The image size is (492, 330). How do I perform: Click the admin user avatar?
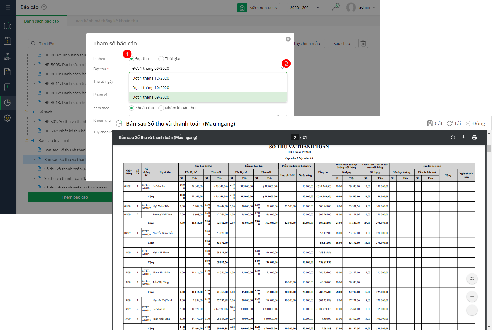(351, 7)
